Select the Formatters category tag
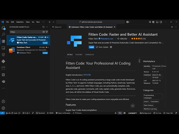 pyautogui.click(x=155, y=101)
